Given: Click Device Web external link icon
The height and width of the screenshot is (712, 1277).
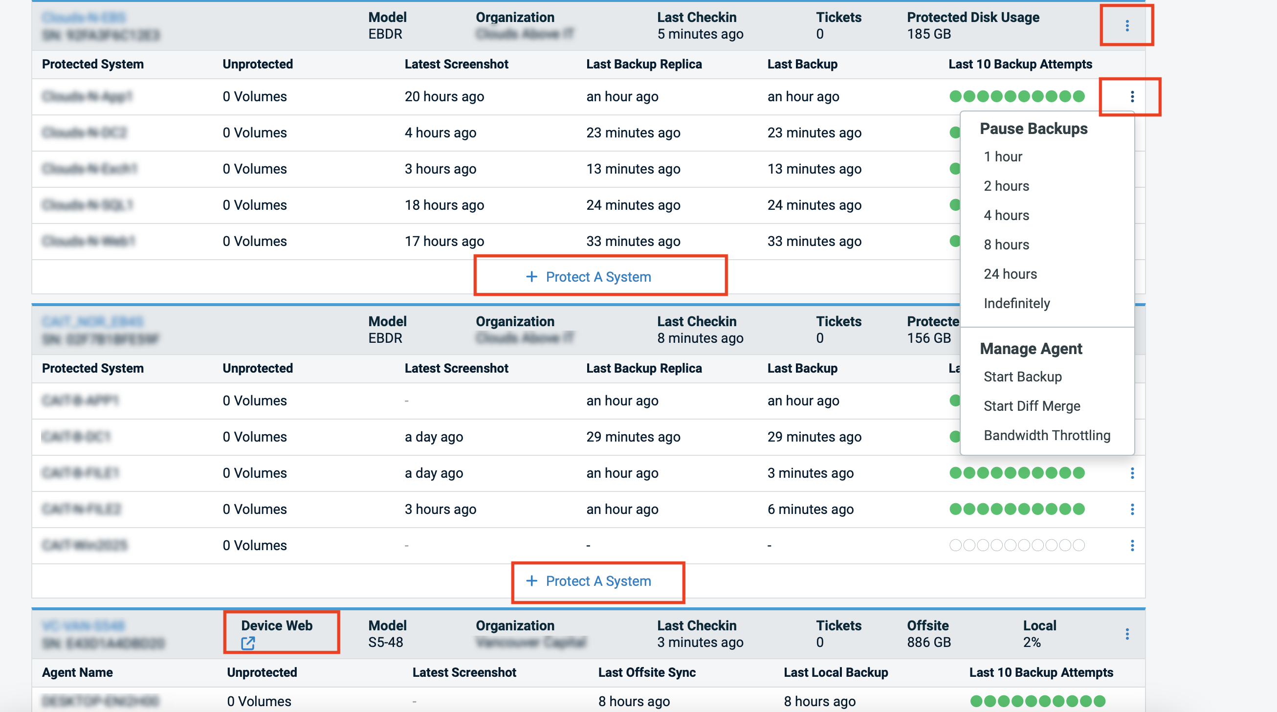Looking at the screenshot, I should (248, 643).
